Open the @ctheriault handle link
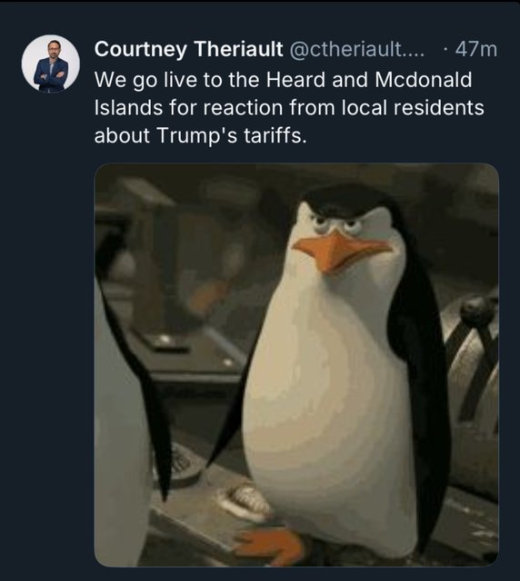The height and width of the screenshot is (581, 520). pyautogui.click(x=356, y=49)
